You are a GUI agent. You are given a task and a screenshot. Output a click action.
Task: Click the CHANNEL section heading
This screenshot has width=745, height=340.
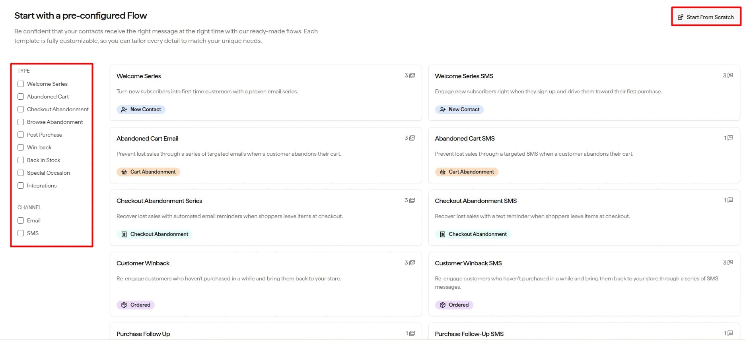click(29, 207)
